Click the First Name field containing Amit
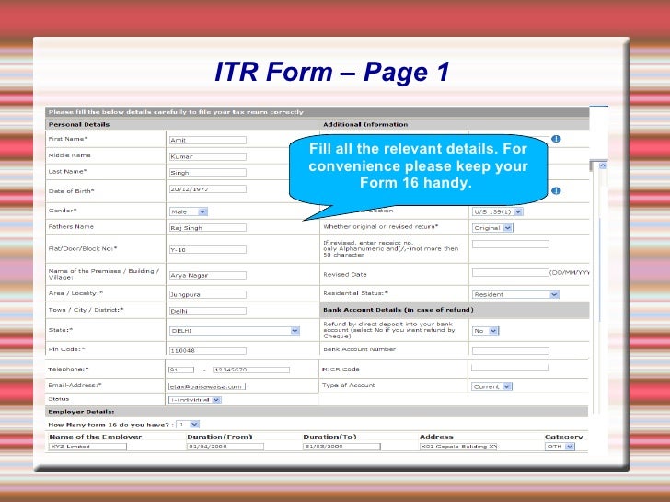The width and height of the screenshot is (670, 502). coord(208,140)
